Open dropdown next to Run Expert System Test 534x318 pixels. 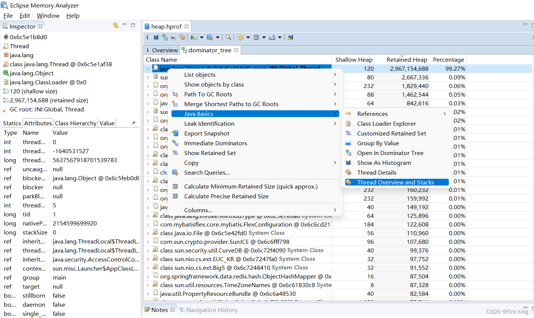[202, 37]
